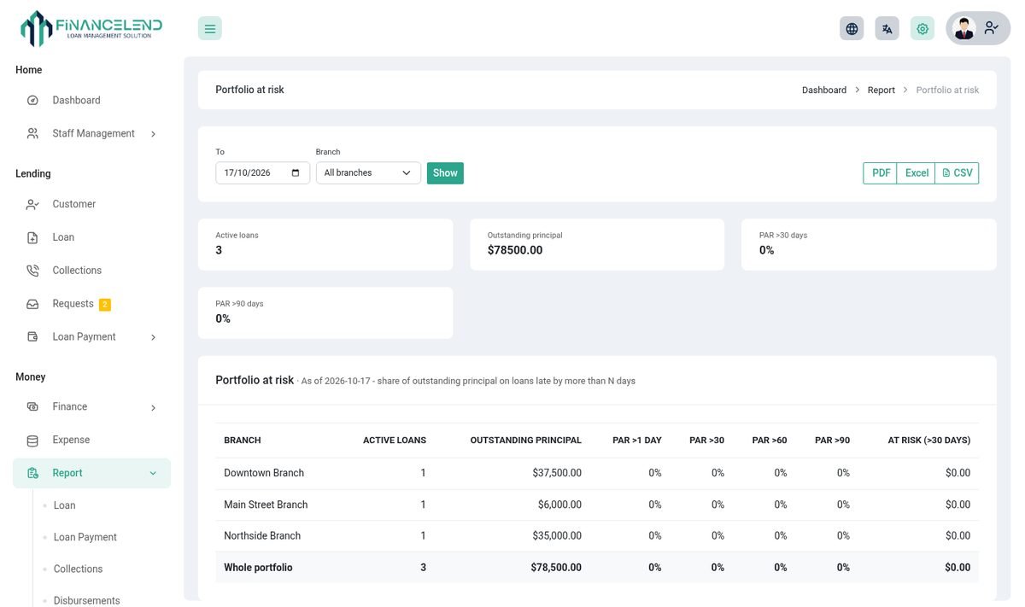Open the Loan Payment report submenu item

point(85,537)
